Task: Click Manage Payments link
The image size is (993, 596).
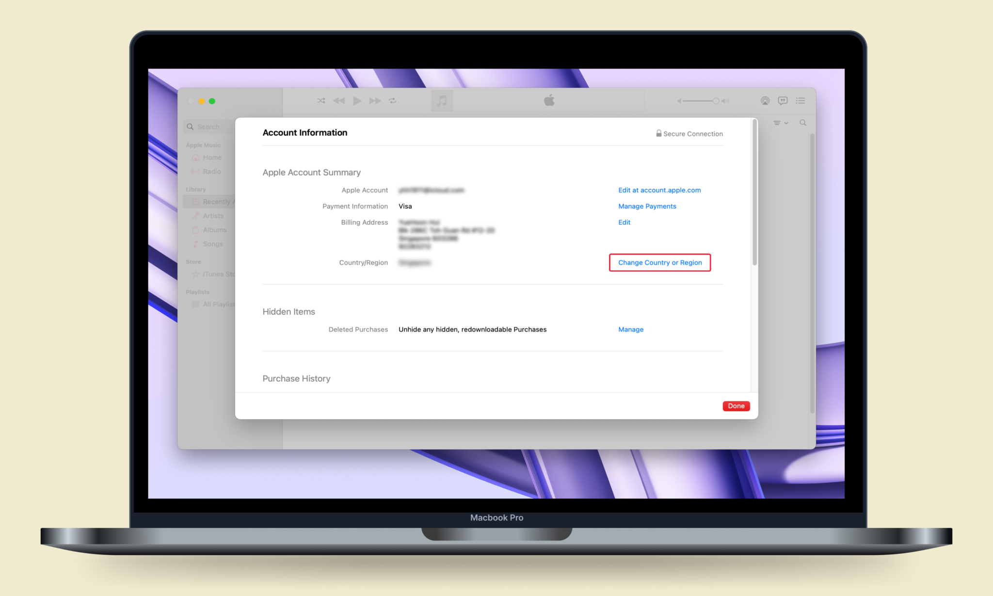Action: pos(647,206)
